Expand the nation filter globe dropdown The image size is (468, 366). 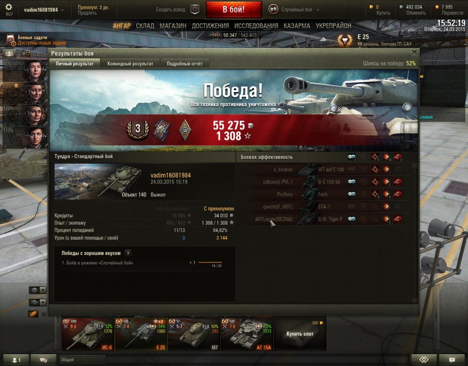point(38,290)
